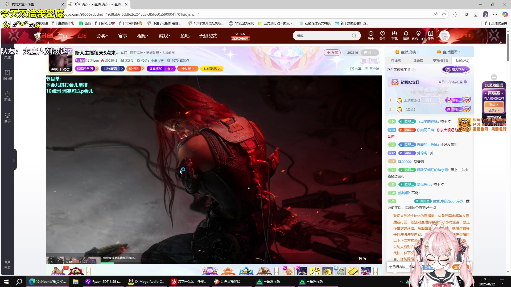Click taskbar search magnifier

19,281
